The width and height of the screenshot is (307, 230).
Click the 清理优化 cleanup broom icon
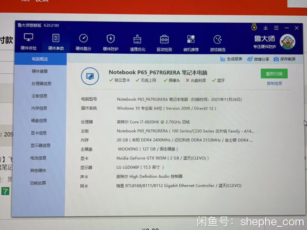138,39
